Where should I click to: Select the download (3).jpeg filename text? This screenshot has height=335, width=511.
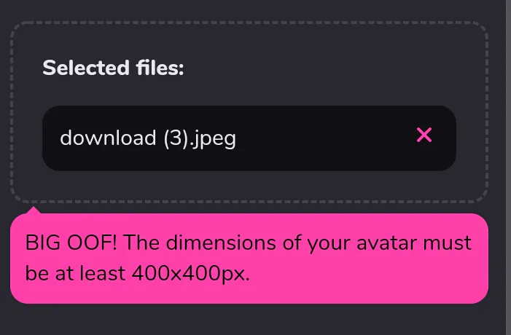pos(147,138)
